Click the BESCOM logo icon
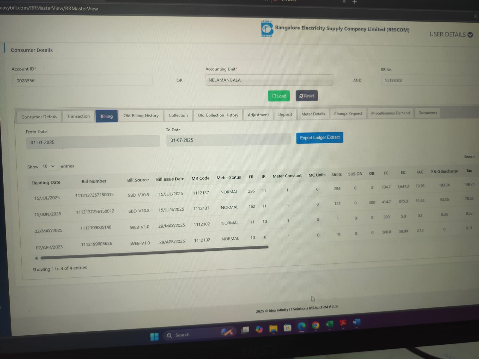479x359 pixels. click(267, 29)
